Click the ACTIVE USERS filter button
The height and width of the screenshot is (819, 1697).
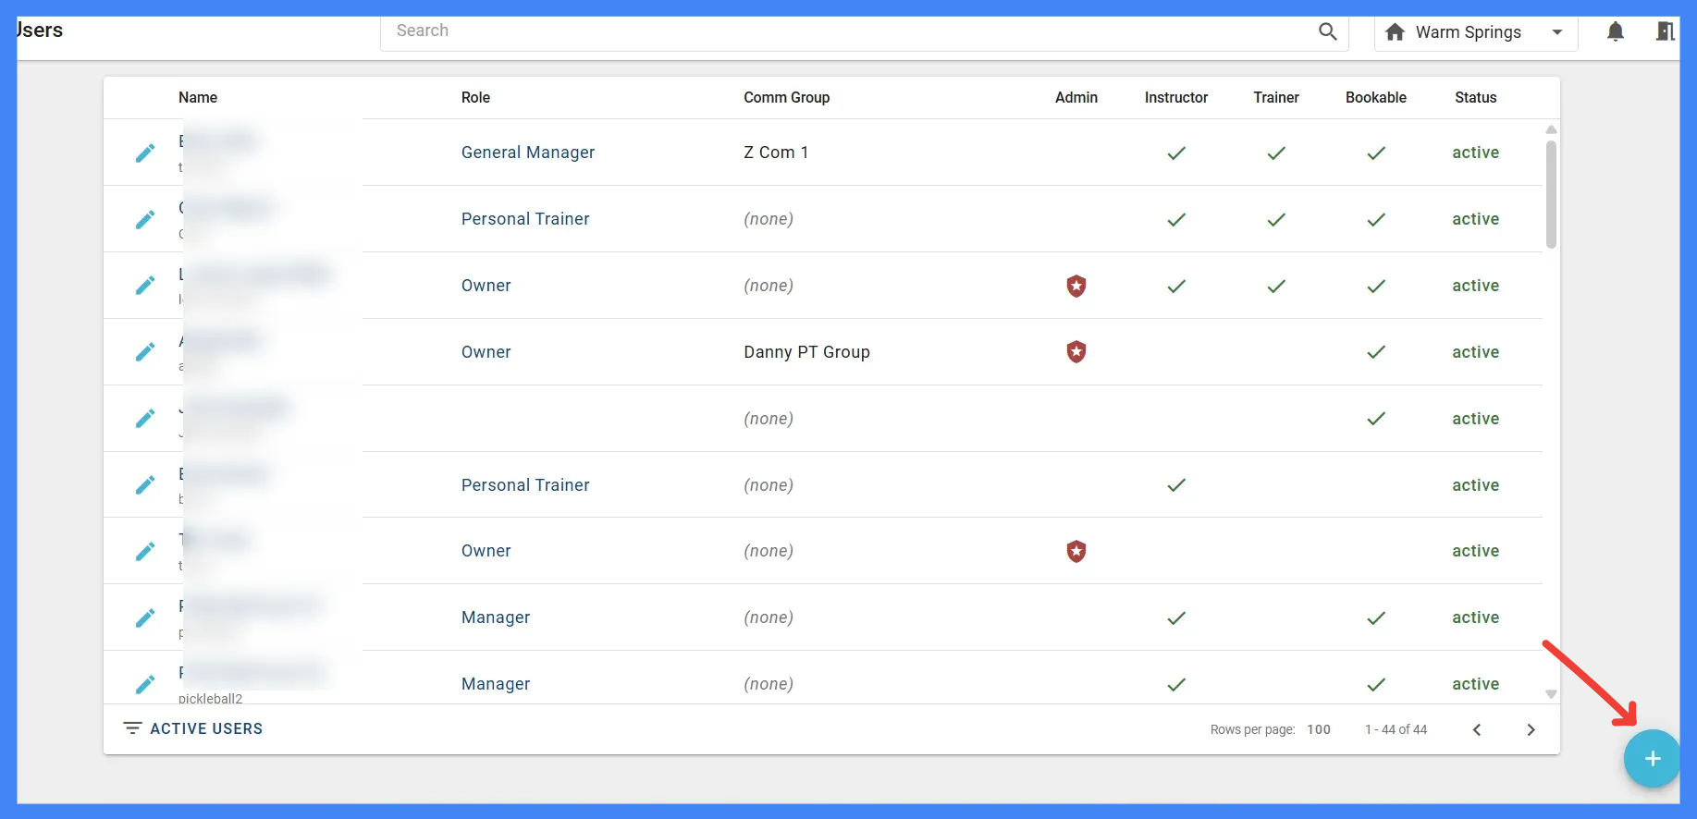193,728
